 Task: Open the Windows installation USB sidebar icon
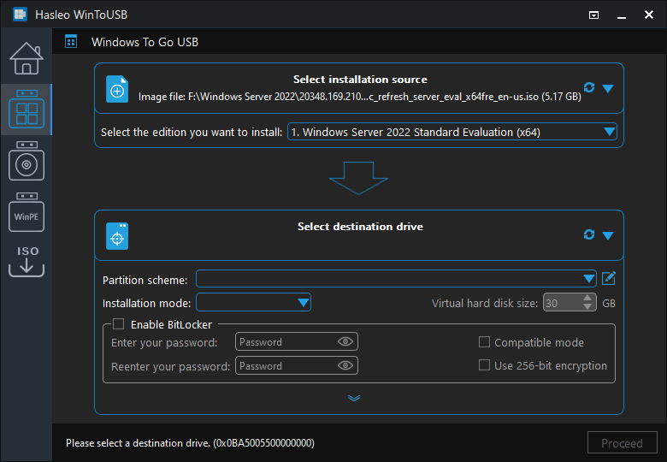[27, 161]
